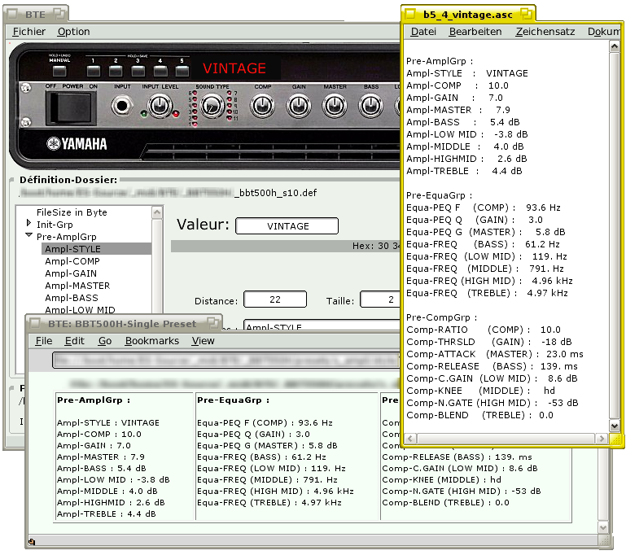Click the COMP knob on the amp
626x555 pixels.
[262, 106]
